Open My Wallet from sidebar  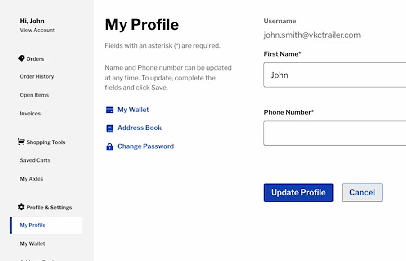pos(32,243)
